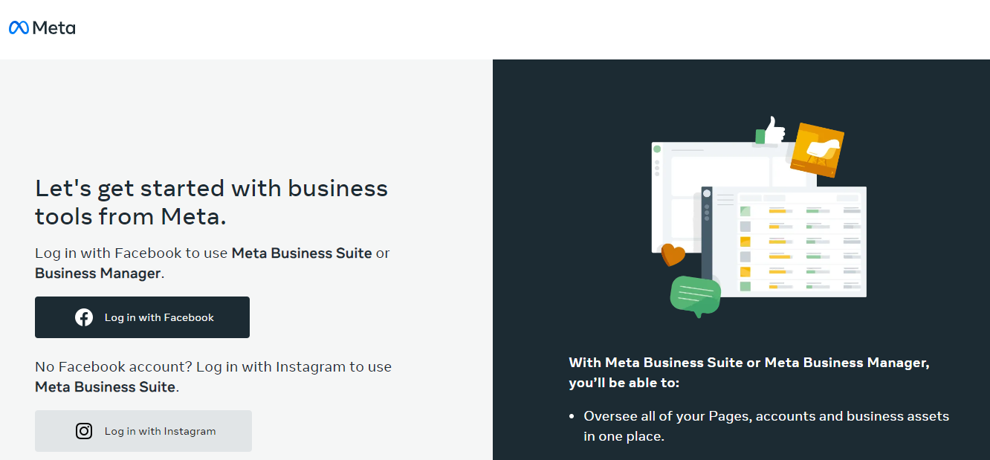This screenshot has width=990, height=460.
Task: Click the bold Meta Business Suite text
Action: (301, 253)
